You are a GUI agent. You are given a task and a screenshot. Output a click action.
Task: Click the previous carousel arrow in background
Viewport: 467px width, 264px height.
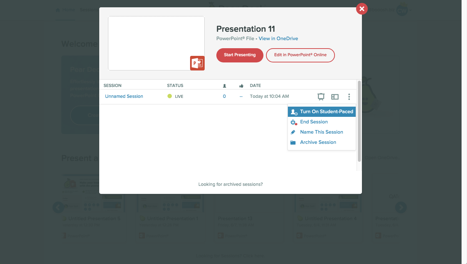[58, 207]
